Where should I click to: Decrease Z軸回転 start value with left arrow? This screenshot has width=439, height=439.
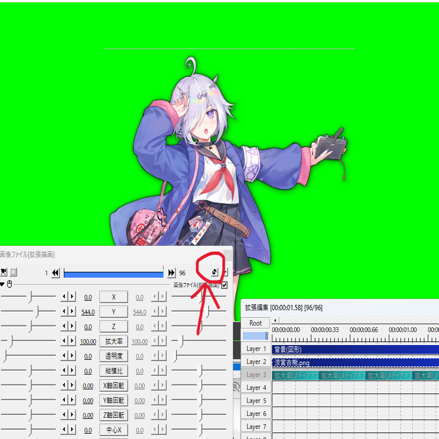tap(64, 415)
